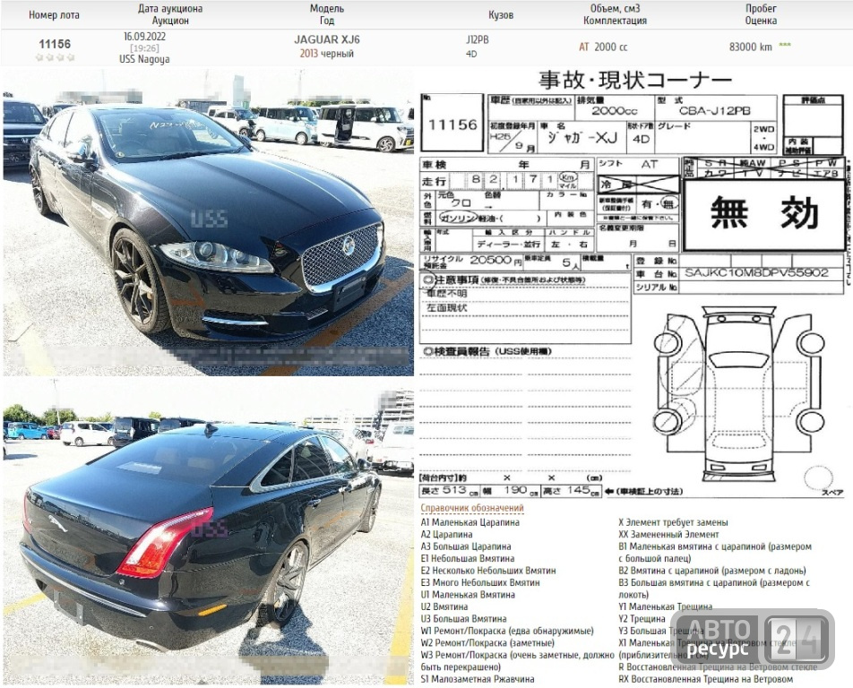Click the 'X Элемент требует замены' legend entry
853x688 pixels.
673,522
